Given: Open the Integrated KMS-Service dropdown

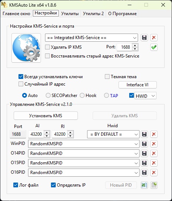Looking at the screenshot, I should tap(92, 38).
